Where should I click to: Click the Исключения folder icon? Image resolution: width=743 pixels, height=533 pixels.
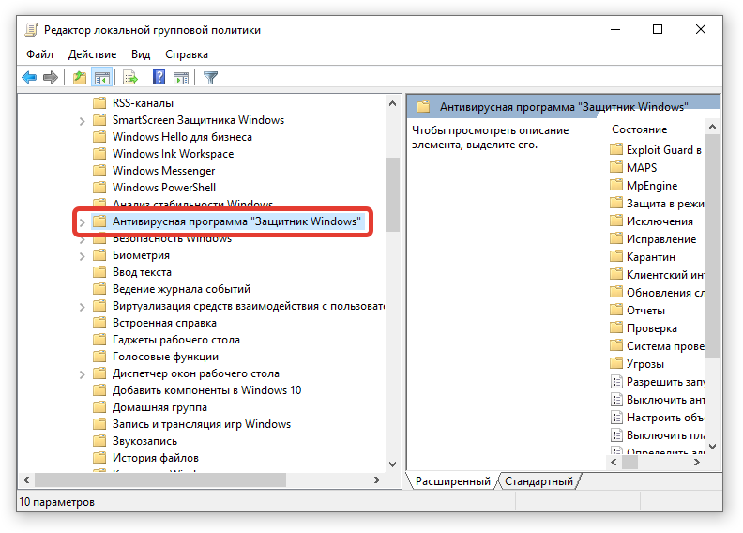coord(616,221)
